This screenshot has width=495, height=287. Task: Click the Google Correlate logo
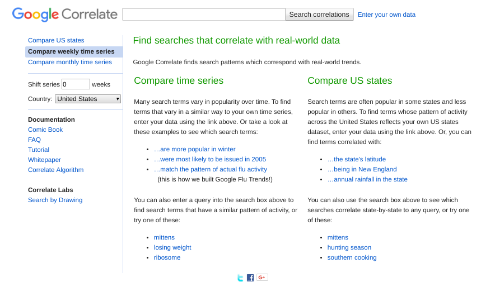coord(65,15)
